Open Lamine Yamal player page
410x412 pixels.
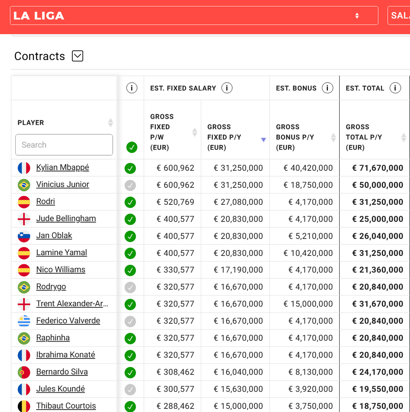tap(62, 253)
